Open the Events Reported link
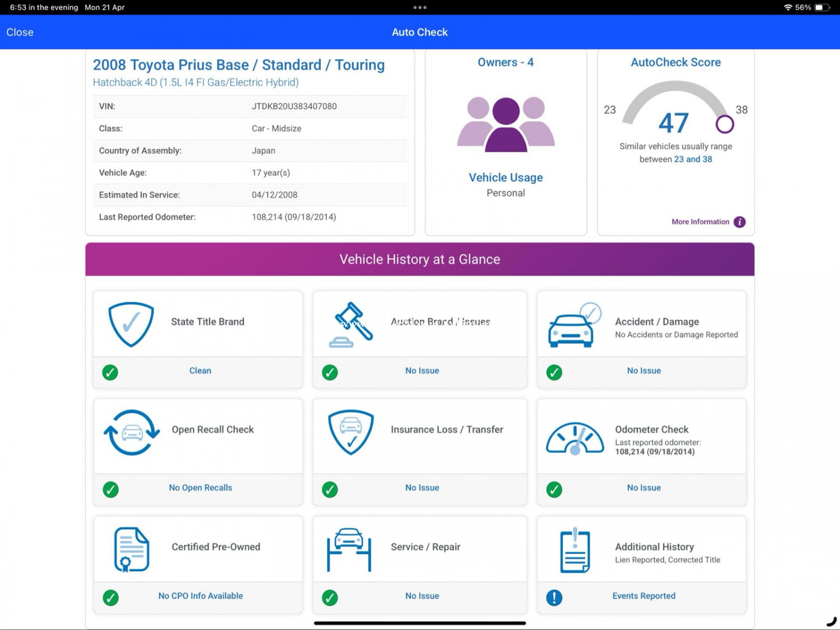Screen dimensions: 840x630 tap(644, 596)
